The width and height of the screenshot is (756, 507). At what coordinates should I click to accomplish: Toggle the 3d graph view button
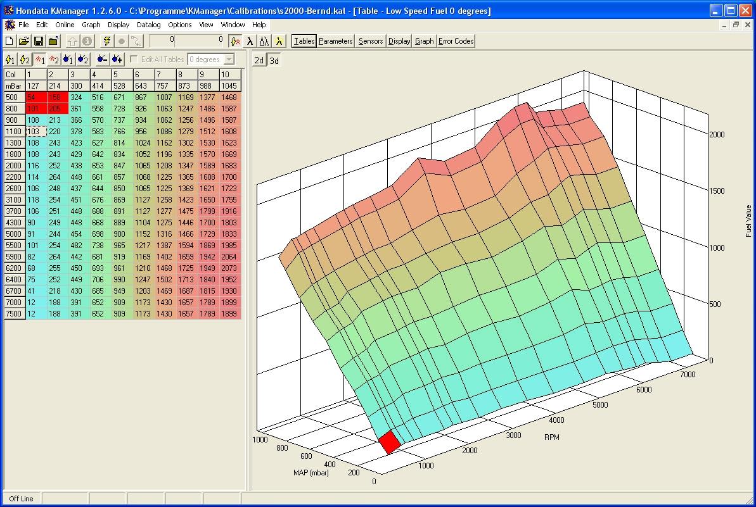click(274, 60)
